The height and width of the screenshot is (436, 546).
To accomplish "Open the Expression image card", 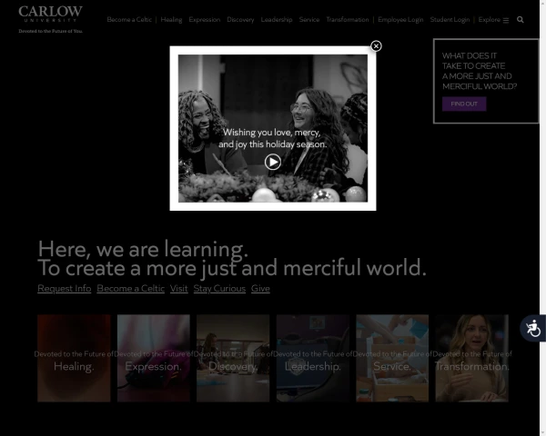I will point(154,358).
